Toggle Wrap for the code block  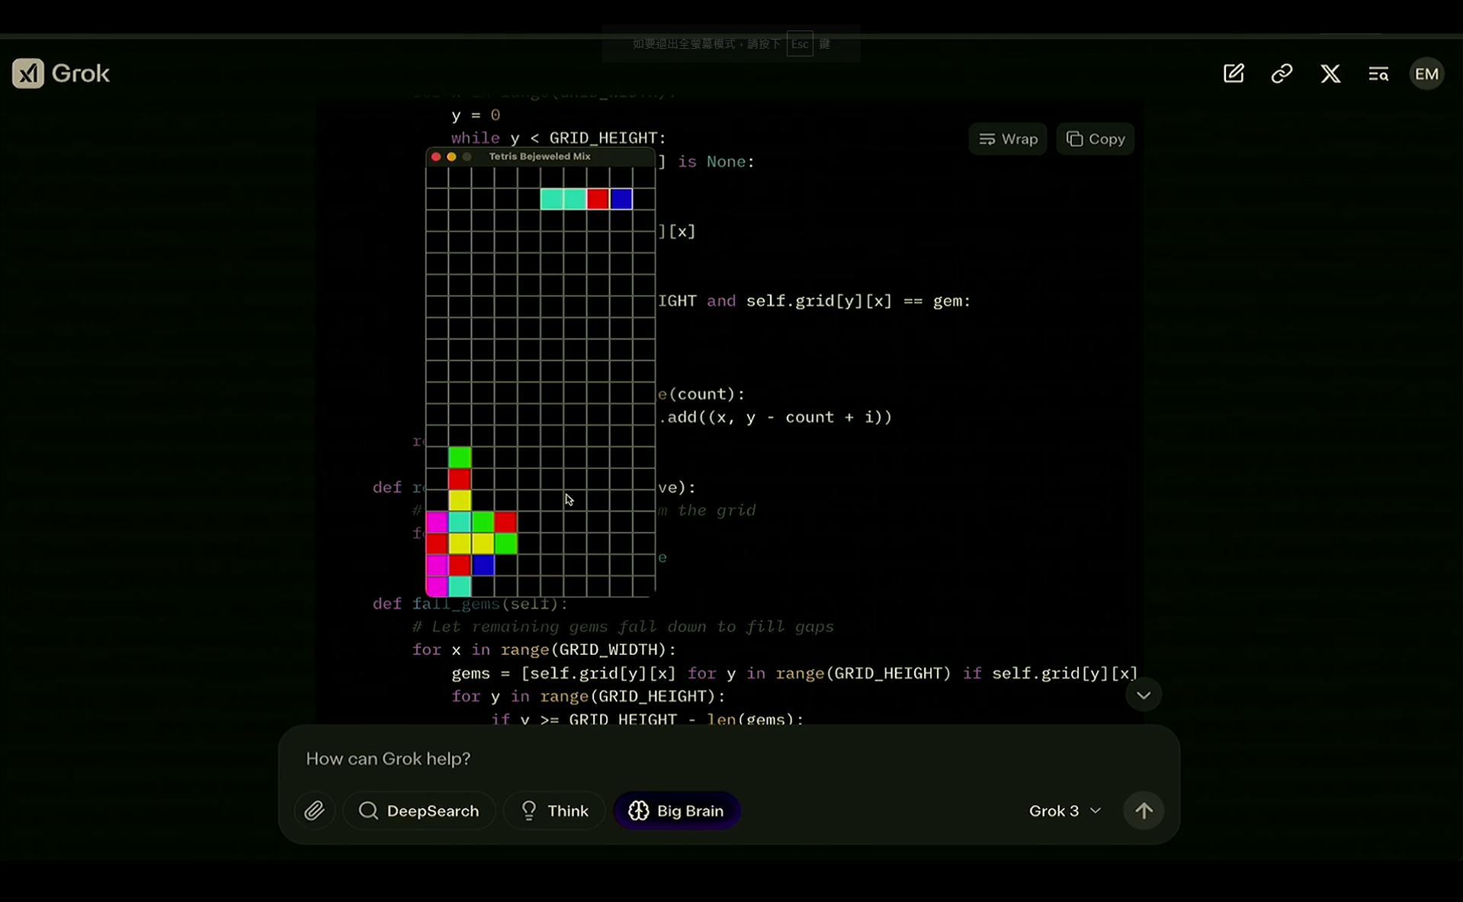coord(1007,139)
